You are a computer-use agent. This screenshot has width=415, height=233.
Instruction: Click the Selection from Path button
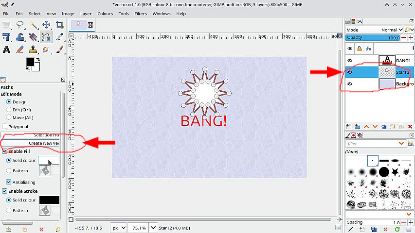coord(31,135)
